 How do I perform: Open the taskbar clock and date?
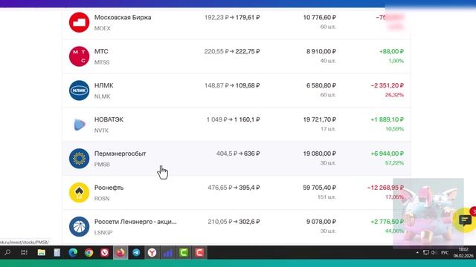[x=463, y=252]
